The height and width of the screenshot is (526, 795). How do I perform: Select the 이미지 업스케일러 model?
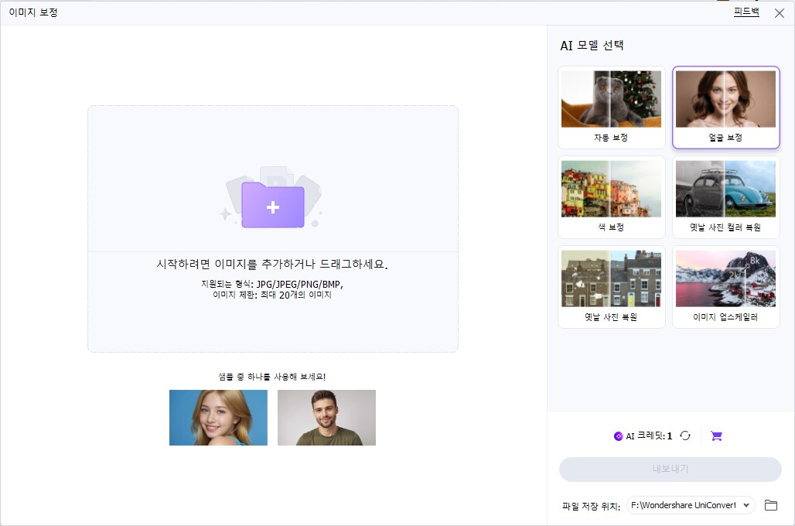pos(725,286)
